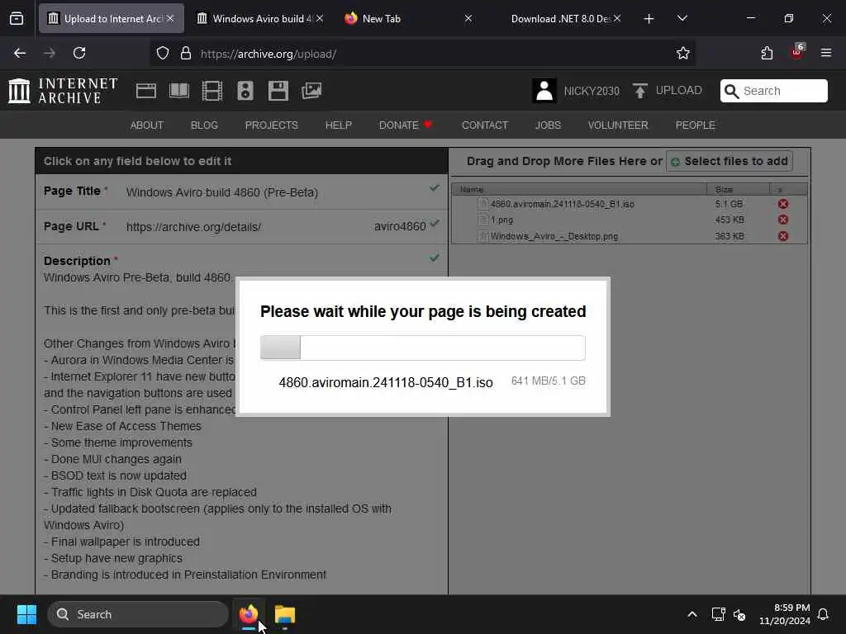Image resolution: width=846 pixels, height=634 pixels.
Task: Bookmark this page with the star icon
Action: [683, 53]
